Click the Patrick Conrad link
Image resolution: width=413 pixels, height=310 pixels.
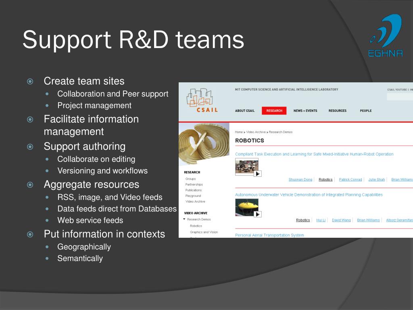tap(350, 180)
